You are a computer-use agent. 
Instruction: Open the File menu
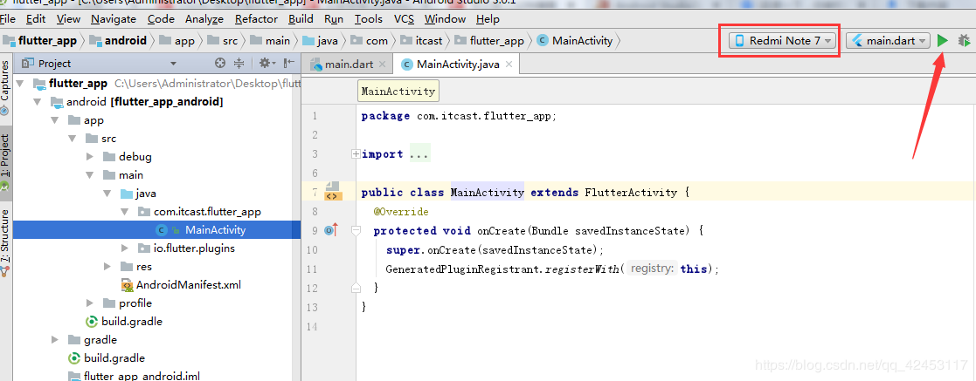tap(9, 19)
